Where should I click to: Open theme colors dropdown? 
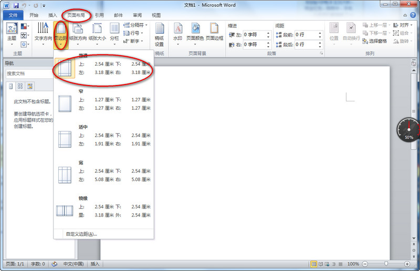[x=25, y=26]
